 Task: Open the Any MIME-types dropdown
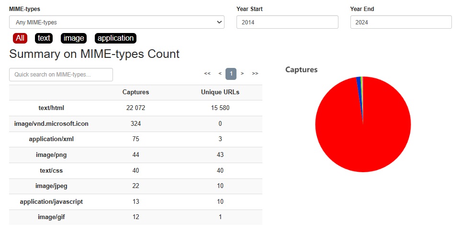[116, 22]
